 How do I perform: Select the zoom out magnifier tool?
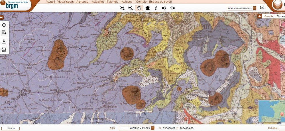click(x=131, y=8)
